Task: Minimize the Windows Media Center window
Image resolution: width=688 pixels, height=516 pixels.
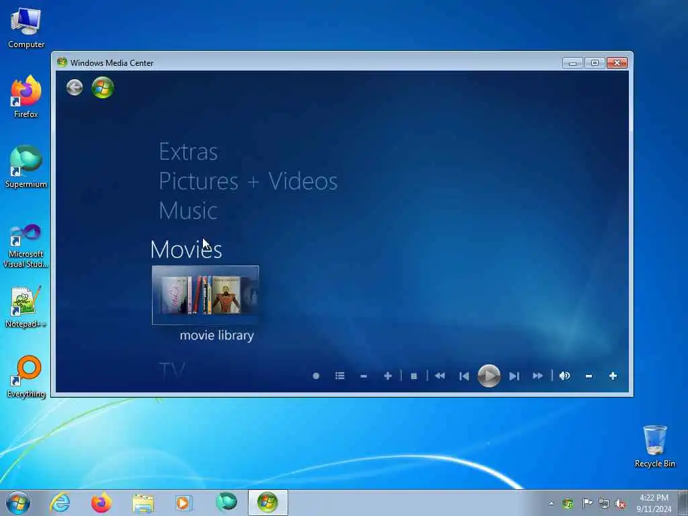Action: (572, 62)
